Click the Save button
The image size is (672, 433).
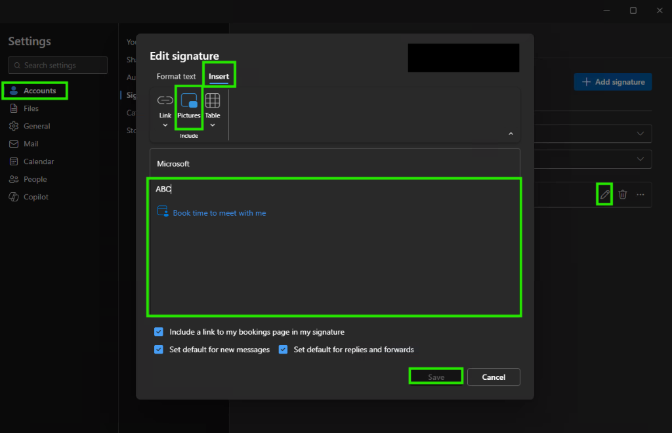pyautogui.click(x=436, y=377)
